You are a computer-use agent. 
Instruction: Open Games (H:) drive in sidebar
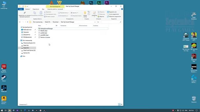[x=26, y=53]
